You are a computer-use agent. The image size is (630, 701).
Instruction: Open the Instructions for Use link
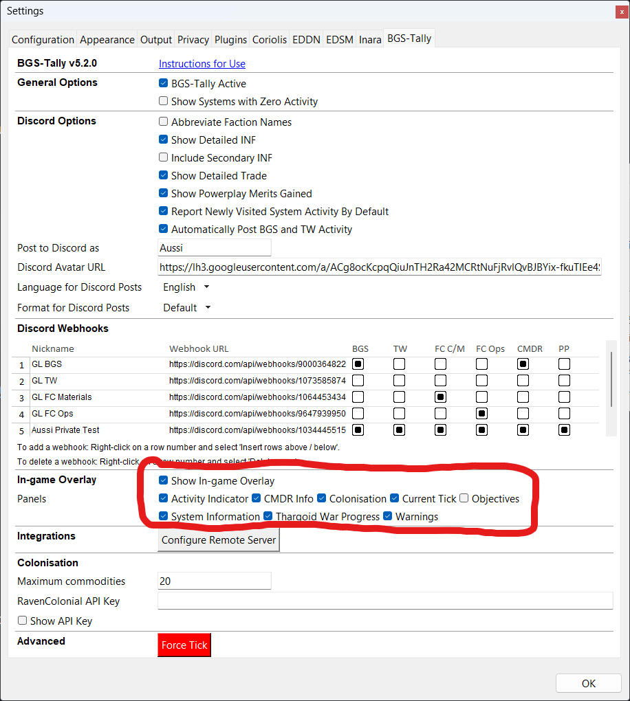point(202,64)
